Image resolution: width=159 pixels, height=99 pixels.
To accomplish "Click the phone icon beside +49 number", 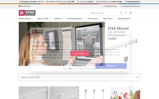I will pyautogui.click(x=102, y=6).
